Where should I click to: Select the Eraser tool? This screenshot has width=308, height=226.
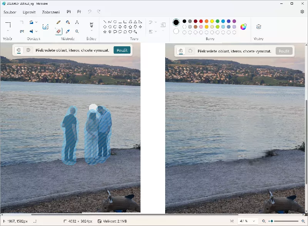click(59, 31)
